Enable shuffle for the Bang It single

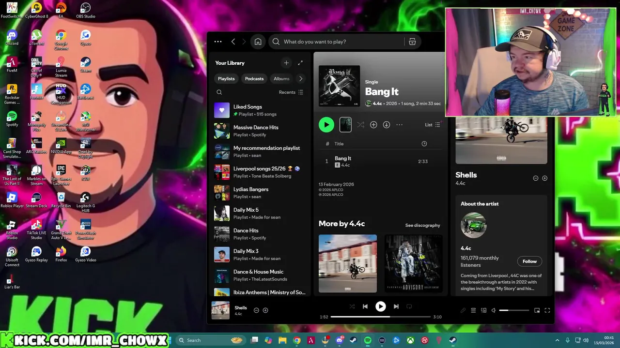[360, 125]
